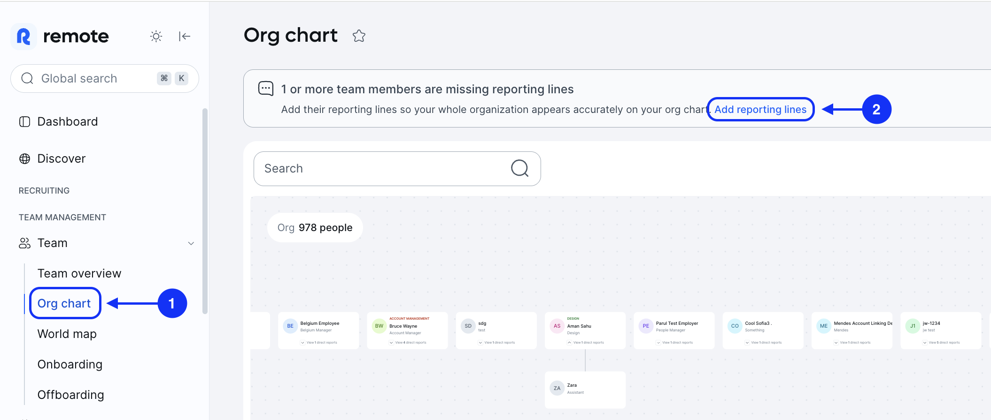Click the jw-1234 name text
Image resolution: width=991 pixels, height=420 pixels.
[931, 323]
